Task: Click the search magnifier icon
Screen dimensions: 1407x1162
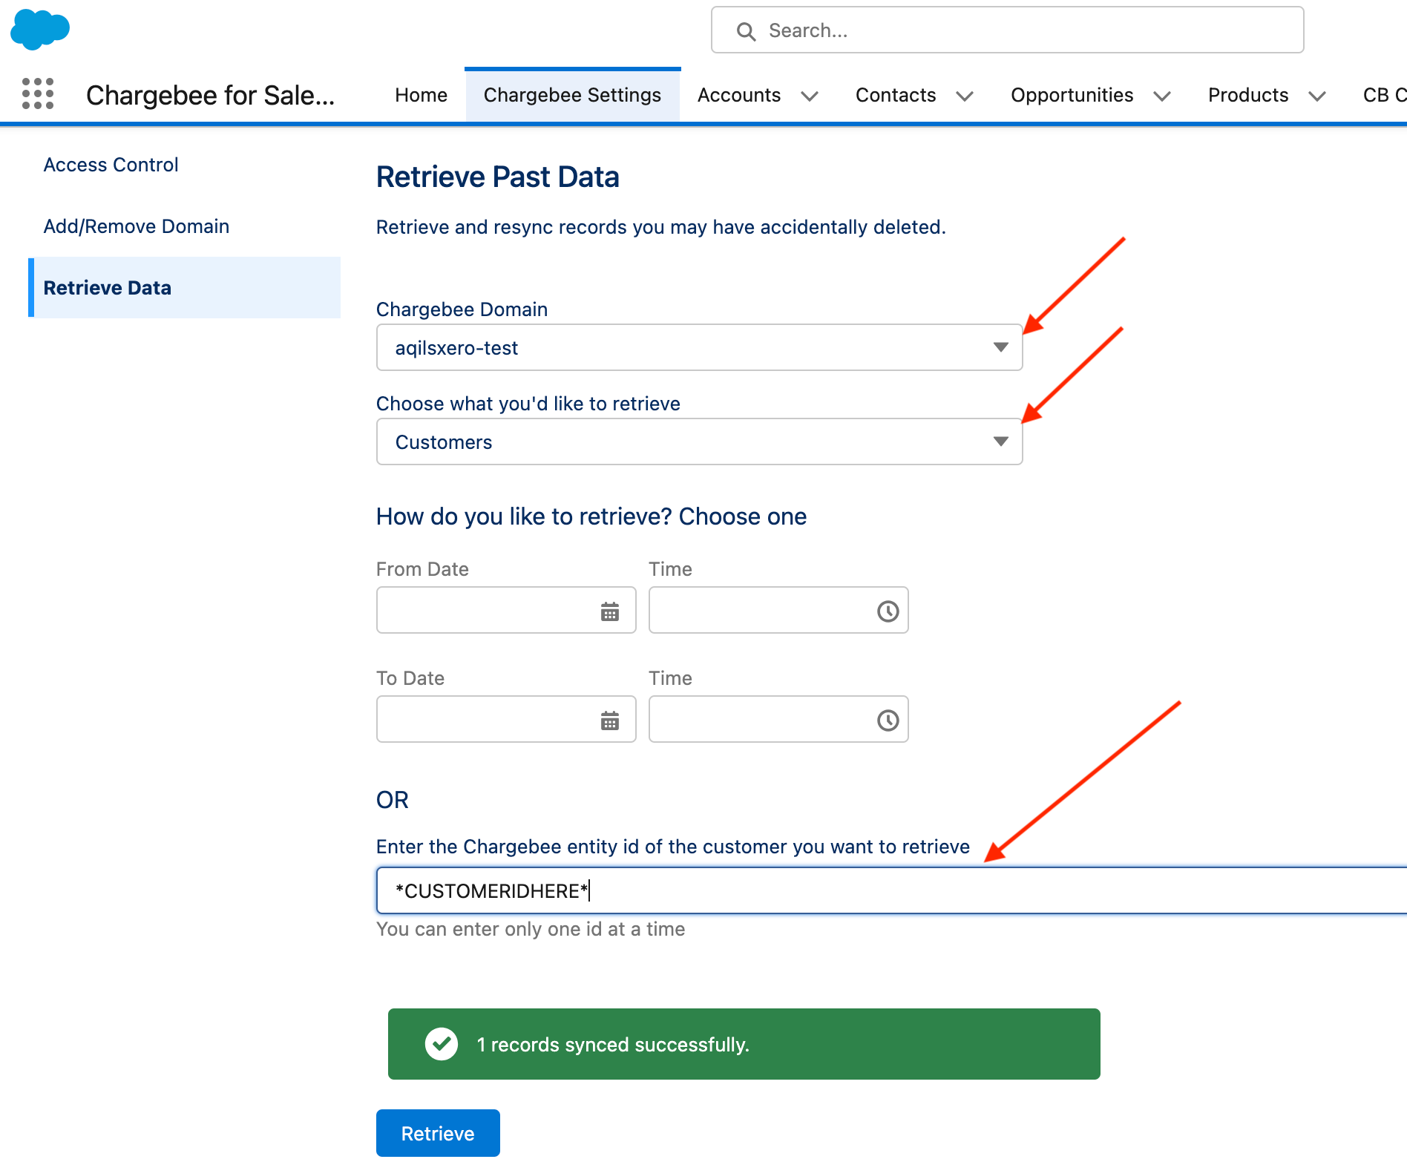Action: pyautogui.click(x=746, y=31)
